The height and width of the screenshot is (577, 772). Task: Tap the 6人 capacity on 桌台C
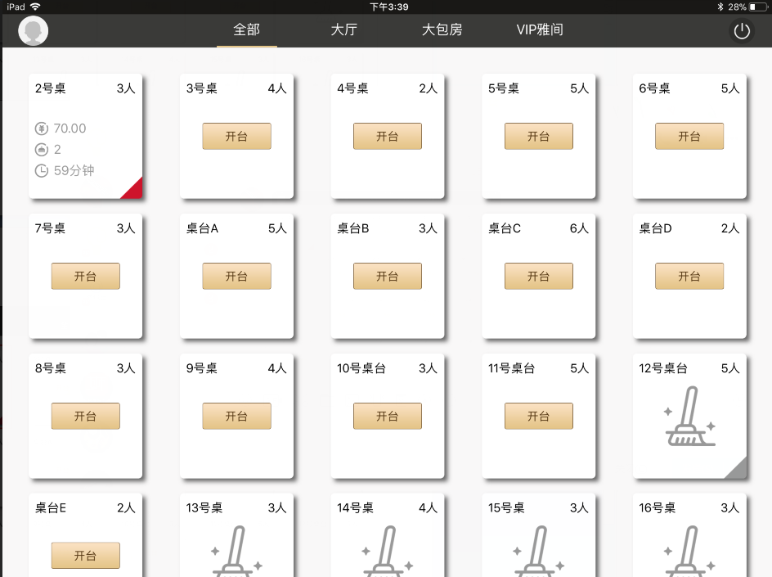(579, 228)
